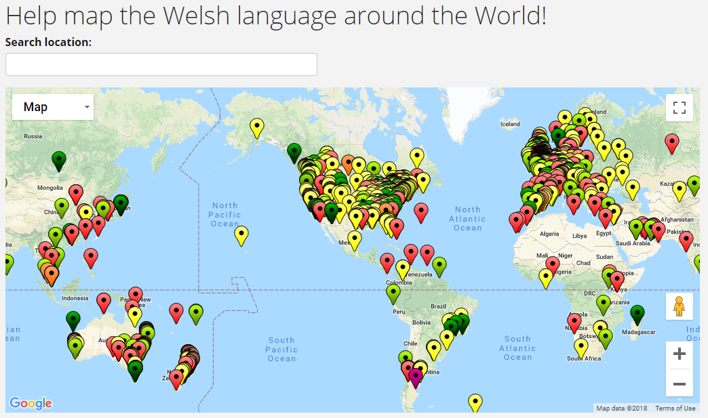Zoom in on the map
Image resolution: width=708 pixels, height=418 pixels.
click(679, 354)
